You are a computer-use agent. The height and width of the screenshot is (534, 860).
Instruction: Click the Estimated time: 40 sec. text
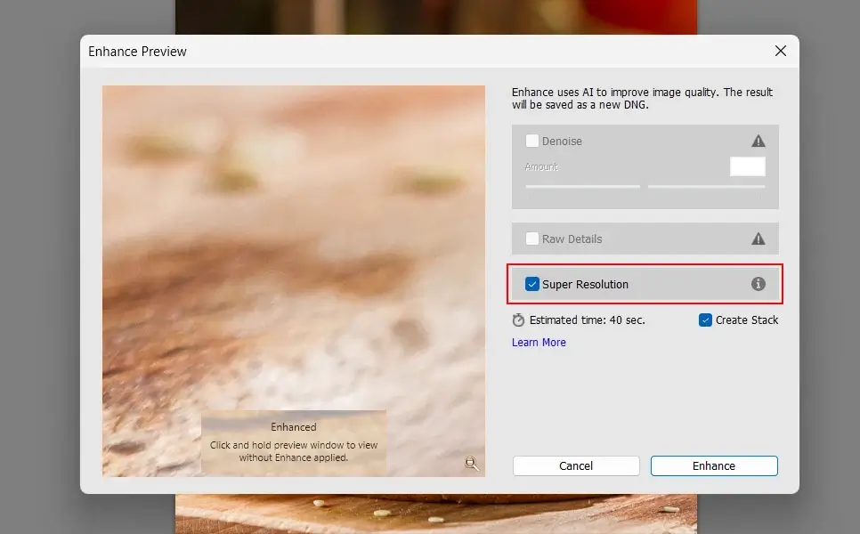(587, 320)
